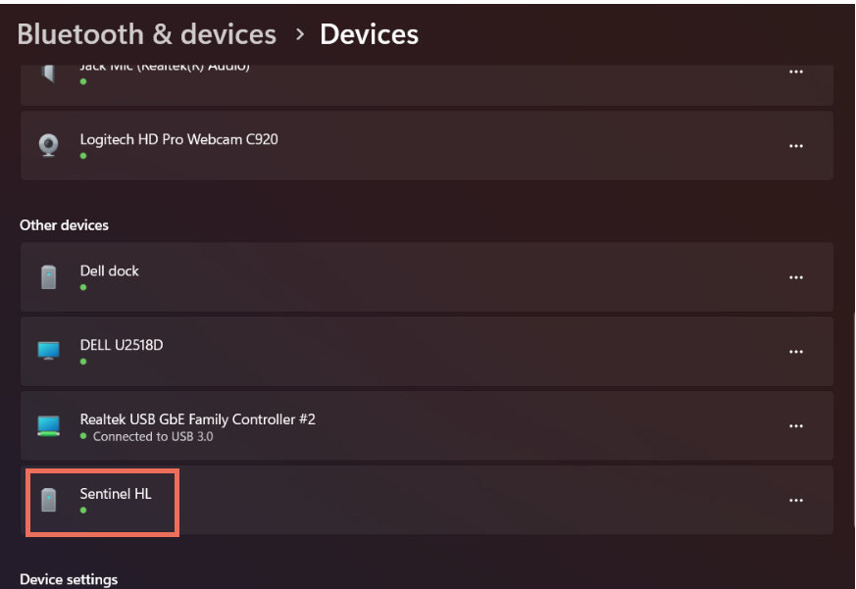Image resolution: width=856 pixels, height=589 pixels.
Task: Click the Devices breadcrumb title
Action: pyautogui.click(x=369, y=34)
